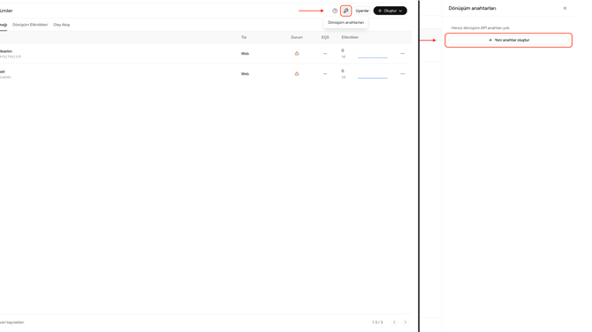Close the Dönüşüm anahtarları panel
This screenshot has height=332, width=592.
(565, 8)
